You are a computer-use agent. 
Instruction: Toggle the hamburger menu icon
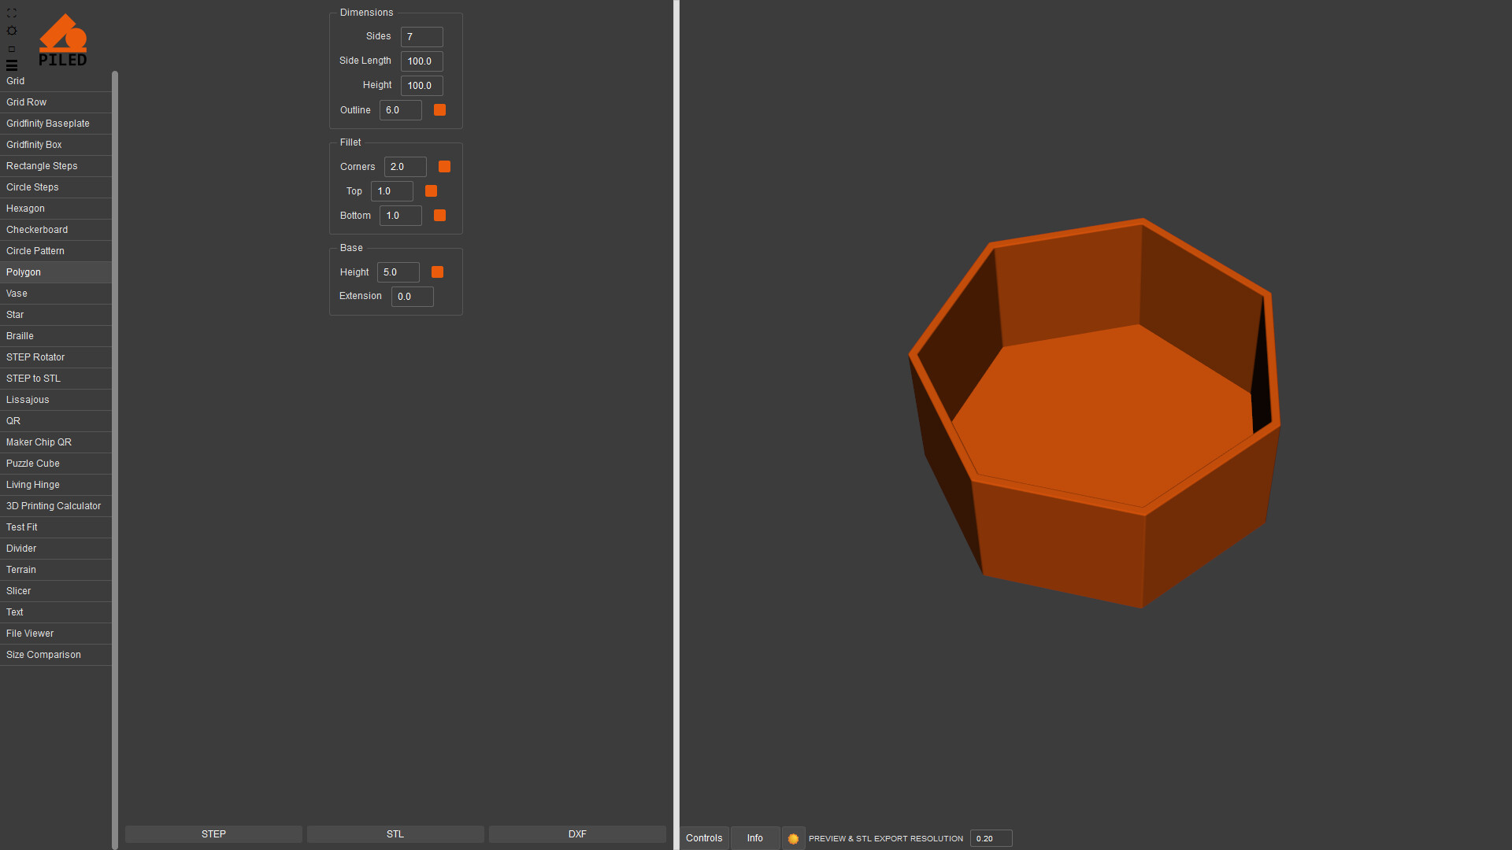click(12, 65)
